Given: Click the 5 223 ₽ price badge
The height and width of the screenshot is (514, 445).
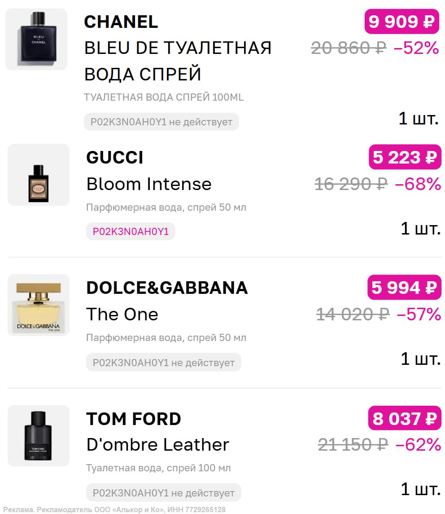Looking at the screenshot, I should [x=405, y=157].
